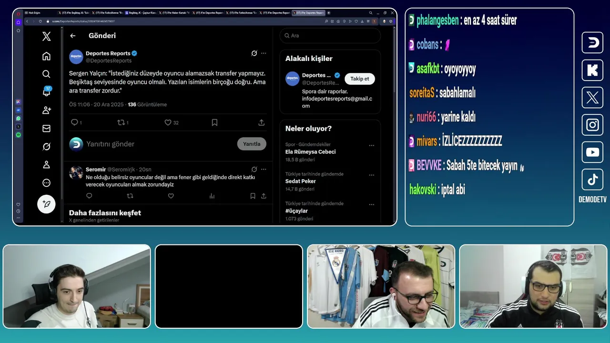This screenshot has width=610, height=343.
Task: Bookmark Seromir's comment
Action: point(253,196)
